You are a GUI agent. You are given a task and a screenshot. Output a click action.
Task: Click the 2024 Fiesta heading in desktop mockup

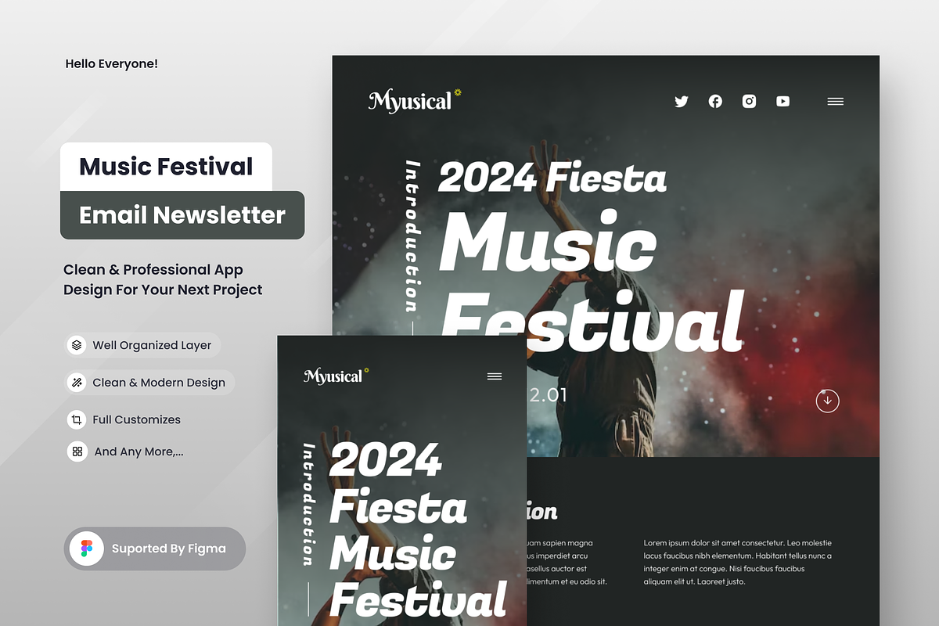pos(552,178)
